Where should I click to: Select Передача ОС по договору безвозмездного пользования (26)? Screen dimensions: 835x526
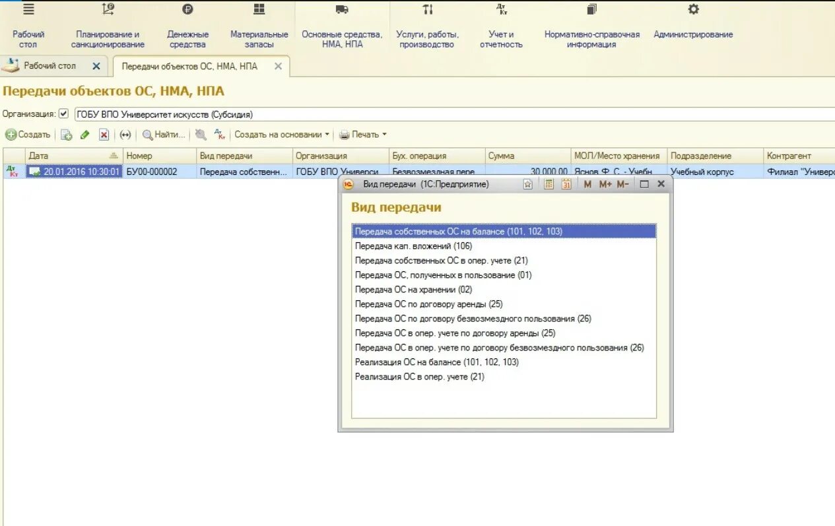[504, 319]
